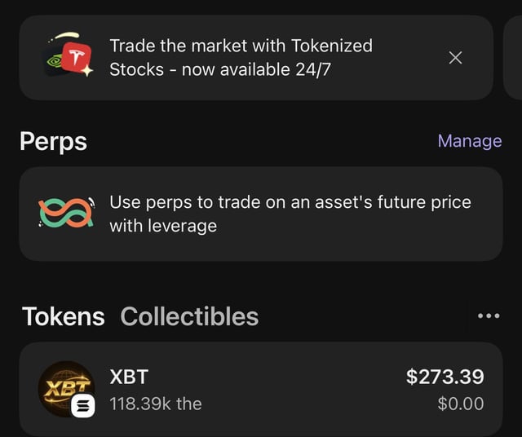The image size is (522, 437).
Task: Open the 'Trade the market with Tokenized' banner text
Action: pos(241,46)
